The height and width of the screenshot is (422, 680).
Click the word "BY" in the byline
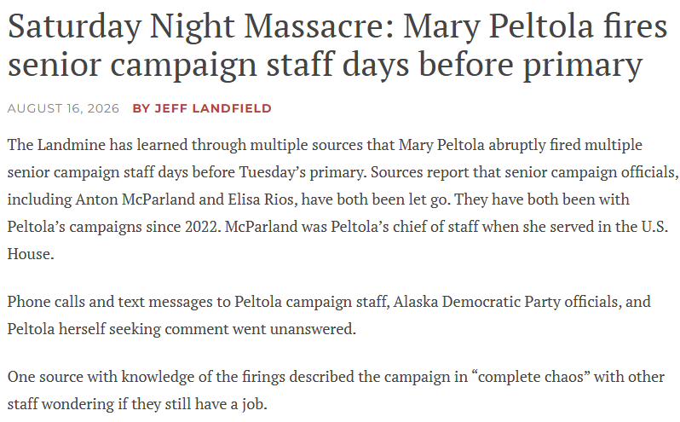coord(141,108)
